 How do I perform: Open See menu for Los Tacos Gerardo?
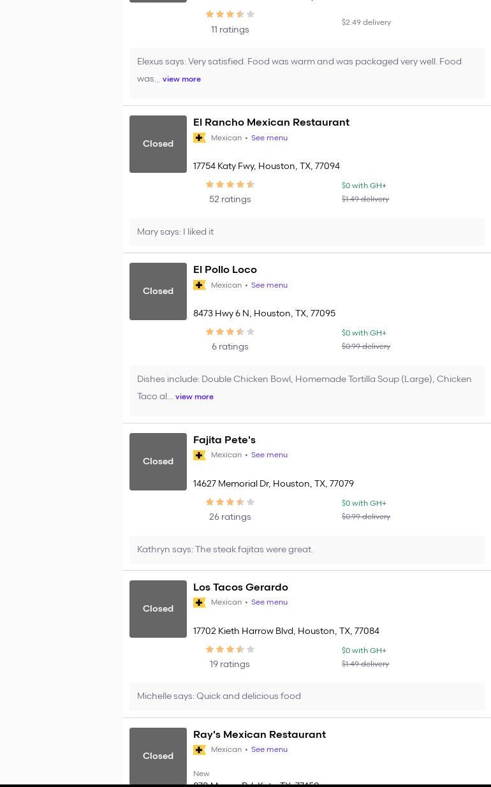[269, 603]
